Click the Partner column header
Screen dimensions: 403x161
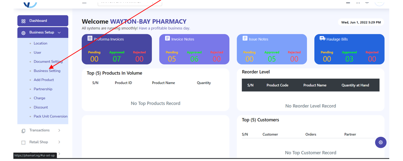(x=350, y=134)
